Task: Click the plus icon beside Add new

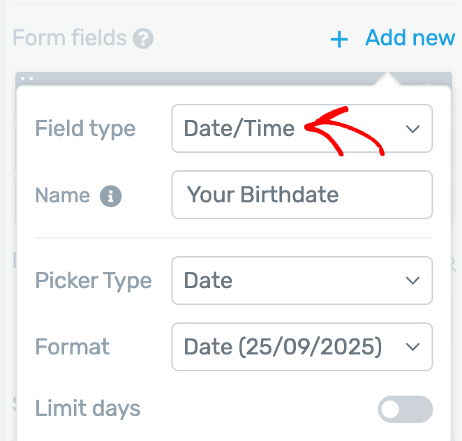Action: pos(339,39)
